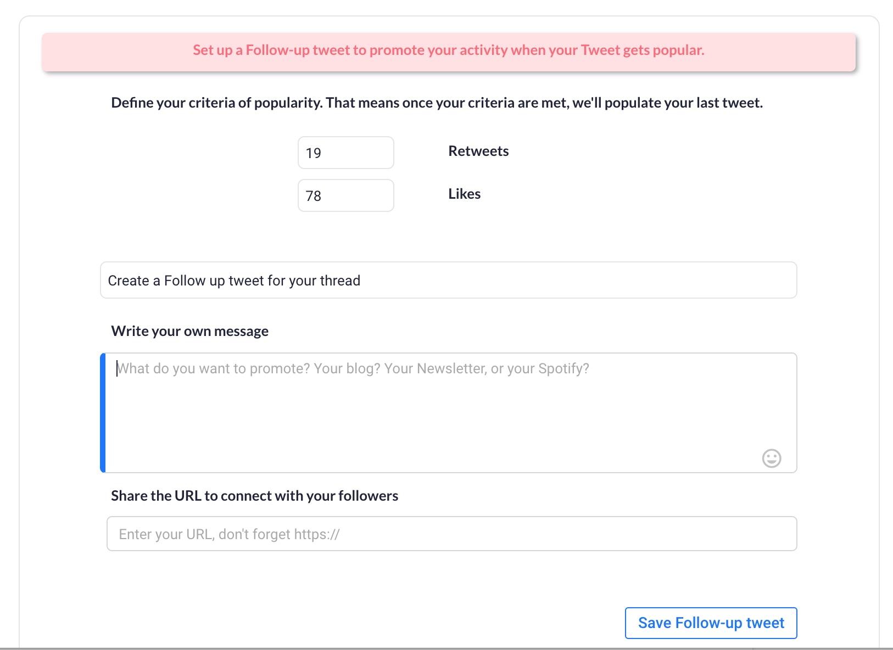The width and height of the screenshot is (893, 650).
Task: Click the Likes label
Action: pyautogui.click(x=465, y=194)
